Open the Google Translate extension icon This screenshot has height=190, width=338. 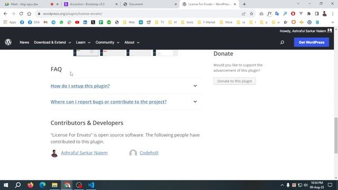[277, 14]
